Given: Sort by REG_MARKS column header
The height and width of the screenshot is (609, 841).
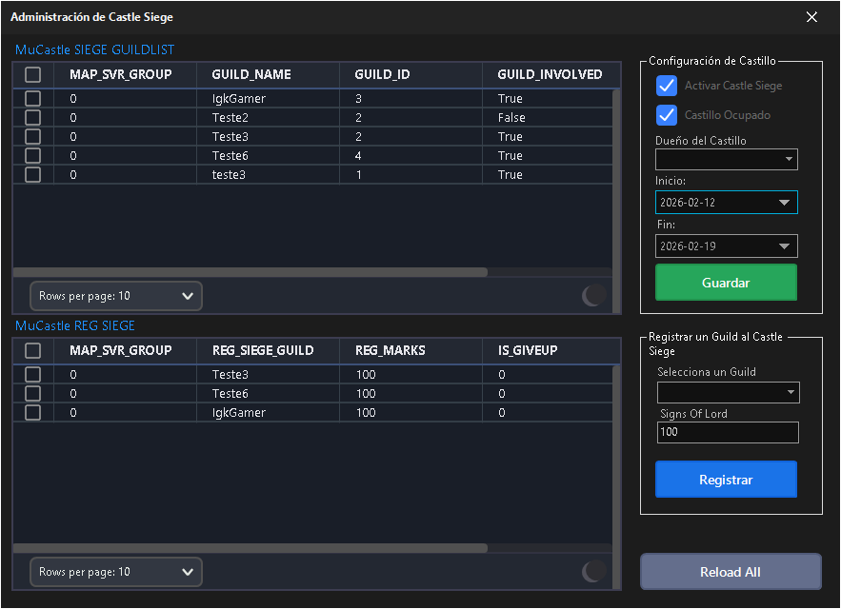Looking at the screenshot, I should pos(390,350).
